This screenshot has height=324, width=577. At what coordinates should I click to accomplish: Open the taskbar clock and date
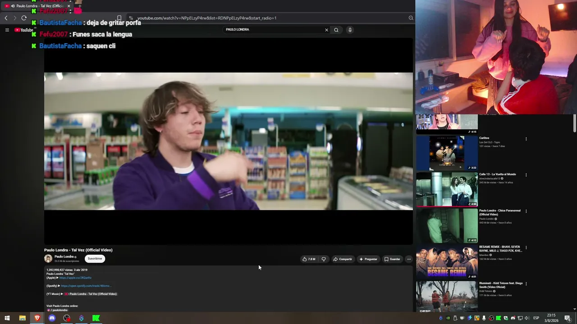click(551, 318)
